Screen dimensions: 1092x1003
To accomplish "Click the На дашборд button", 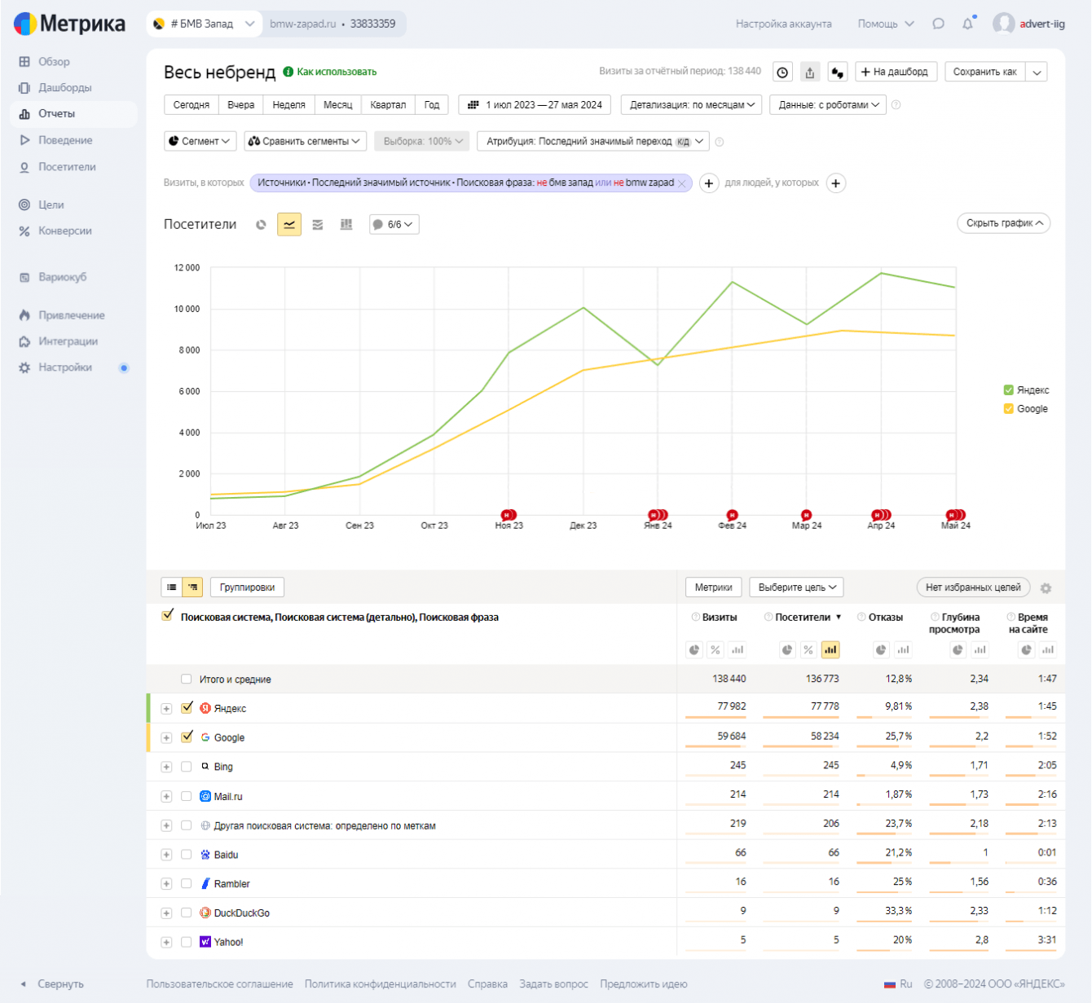I will point(894,73).
